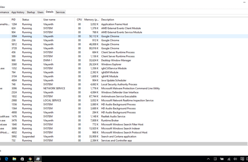The image size is (248, 162).
Task: Switch to Google Chrome in the taskbar
Action: [30, 159]
